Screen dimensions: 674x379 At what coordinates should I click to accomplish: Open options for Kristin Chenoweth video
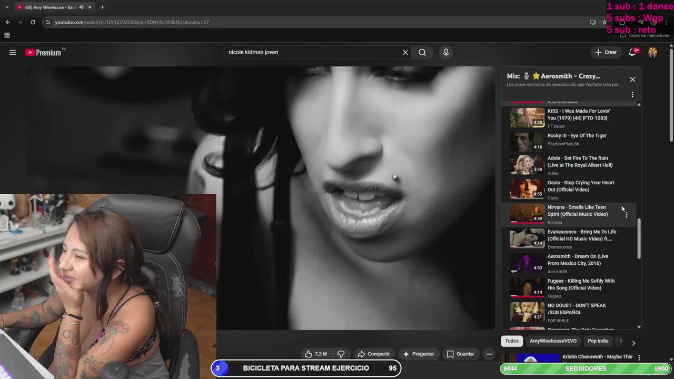click(x=639, y=357)
